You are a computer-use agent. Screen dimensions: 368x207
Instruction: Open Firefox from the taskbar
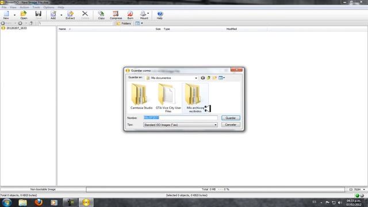[x=39, y=202]
